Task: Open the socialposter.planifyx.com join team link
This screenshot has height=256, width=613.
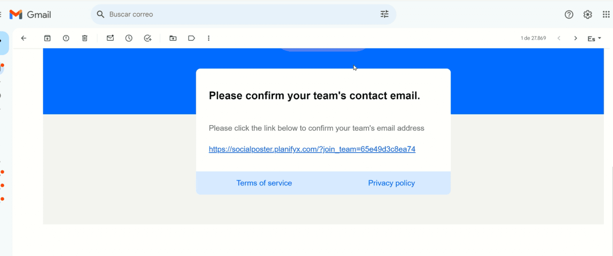Action: [x=312, y=149]
